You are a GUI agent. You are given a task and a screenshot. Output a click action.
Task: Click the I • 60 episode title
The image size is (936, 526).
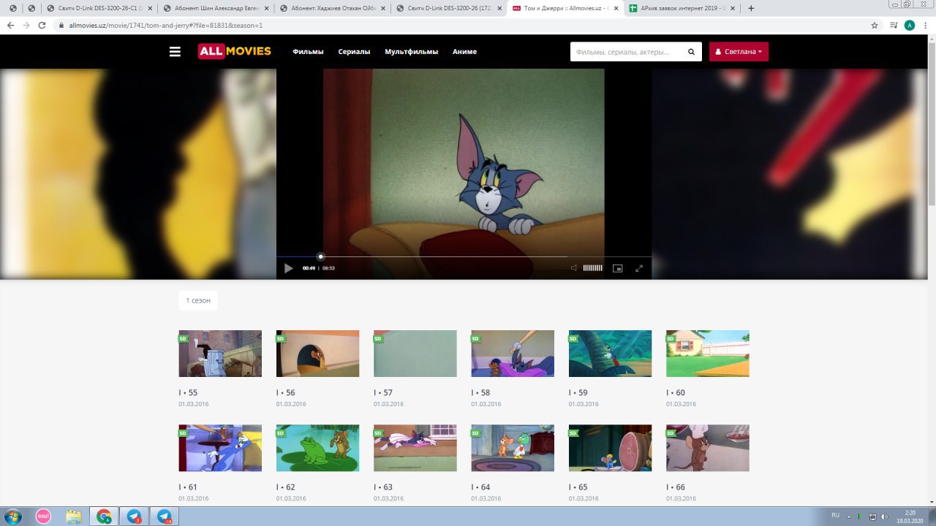click(x=676, y=392)
